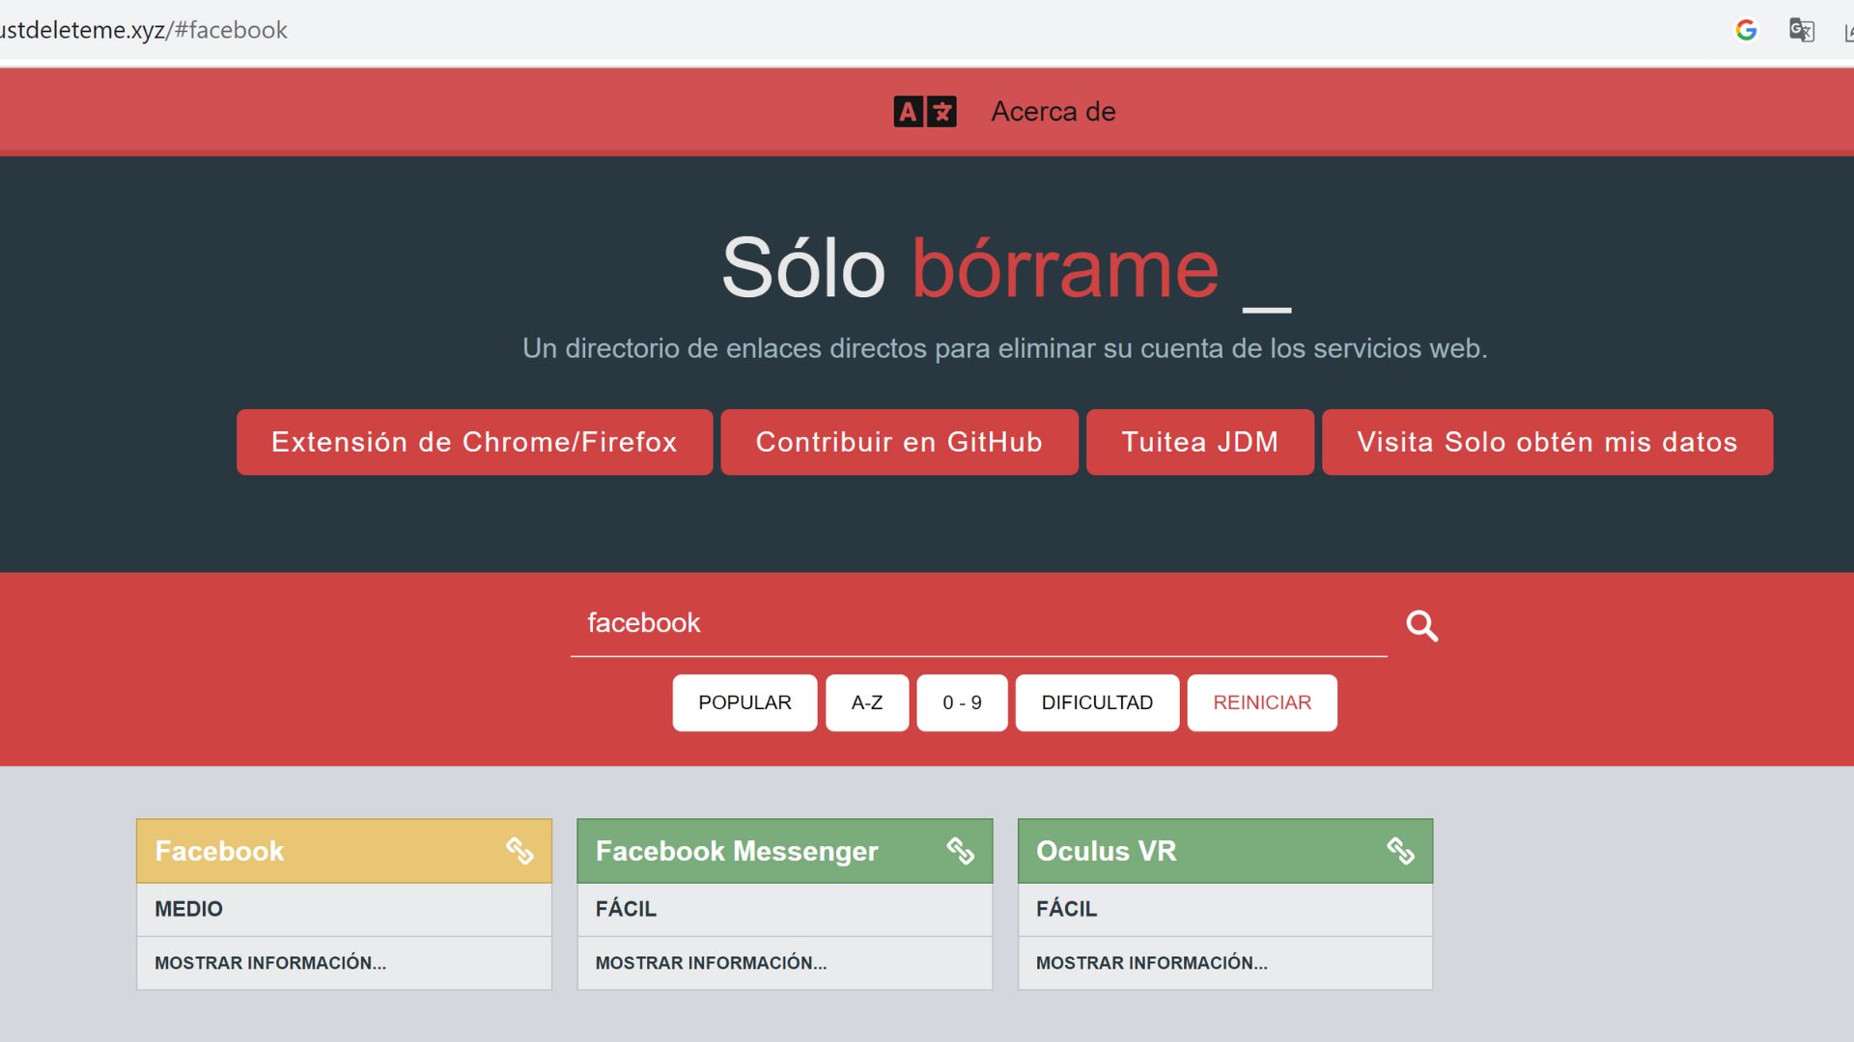Click the magnifying glass search icon
The image size is (1854, 1042).
pos(1421,626)
